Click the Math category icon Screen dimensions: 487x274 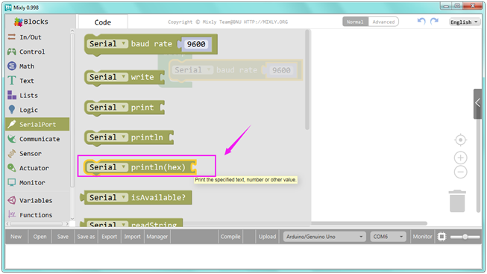tap(11, 66)
